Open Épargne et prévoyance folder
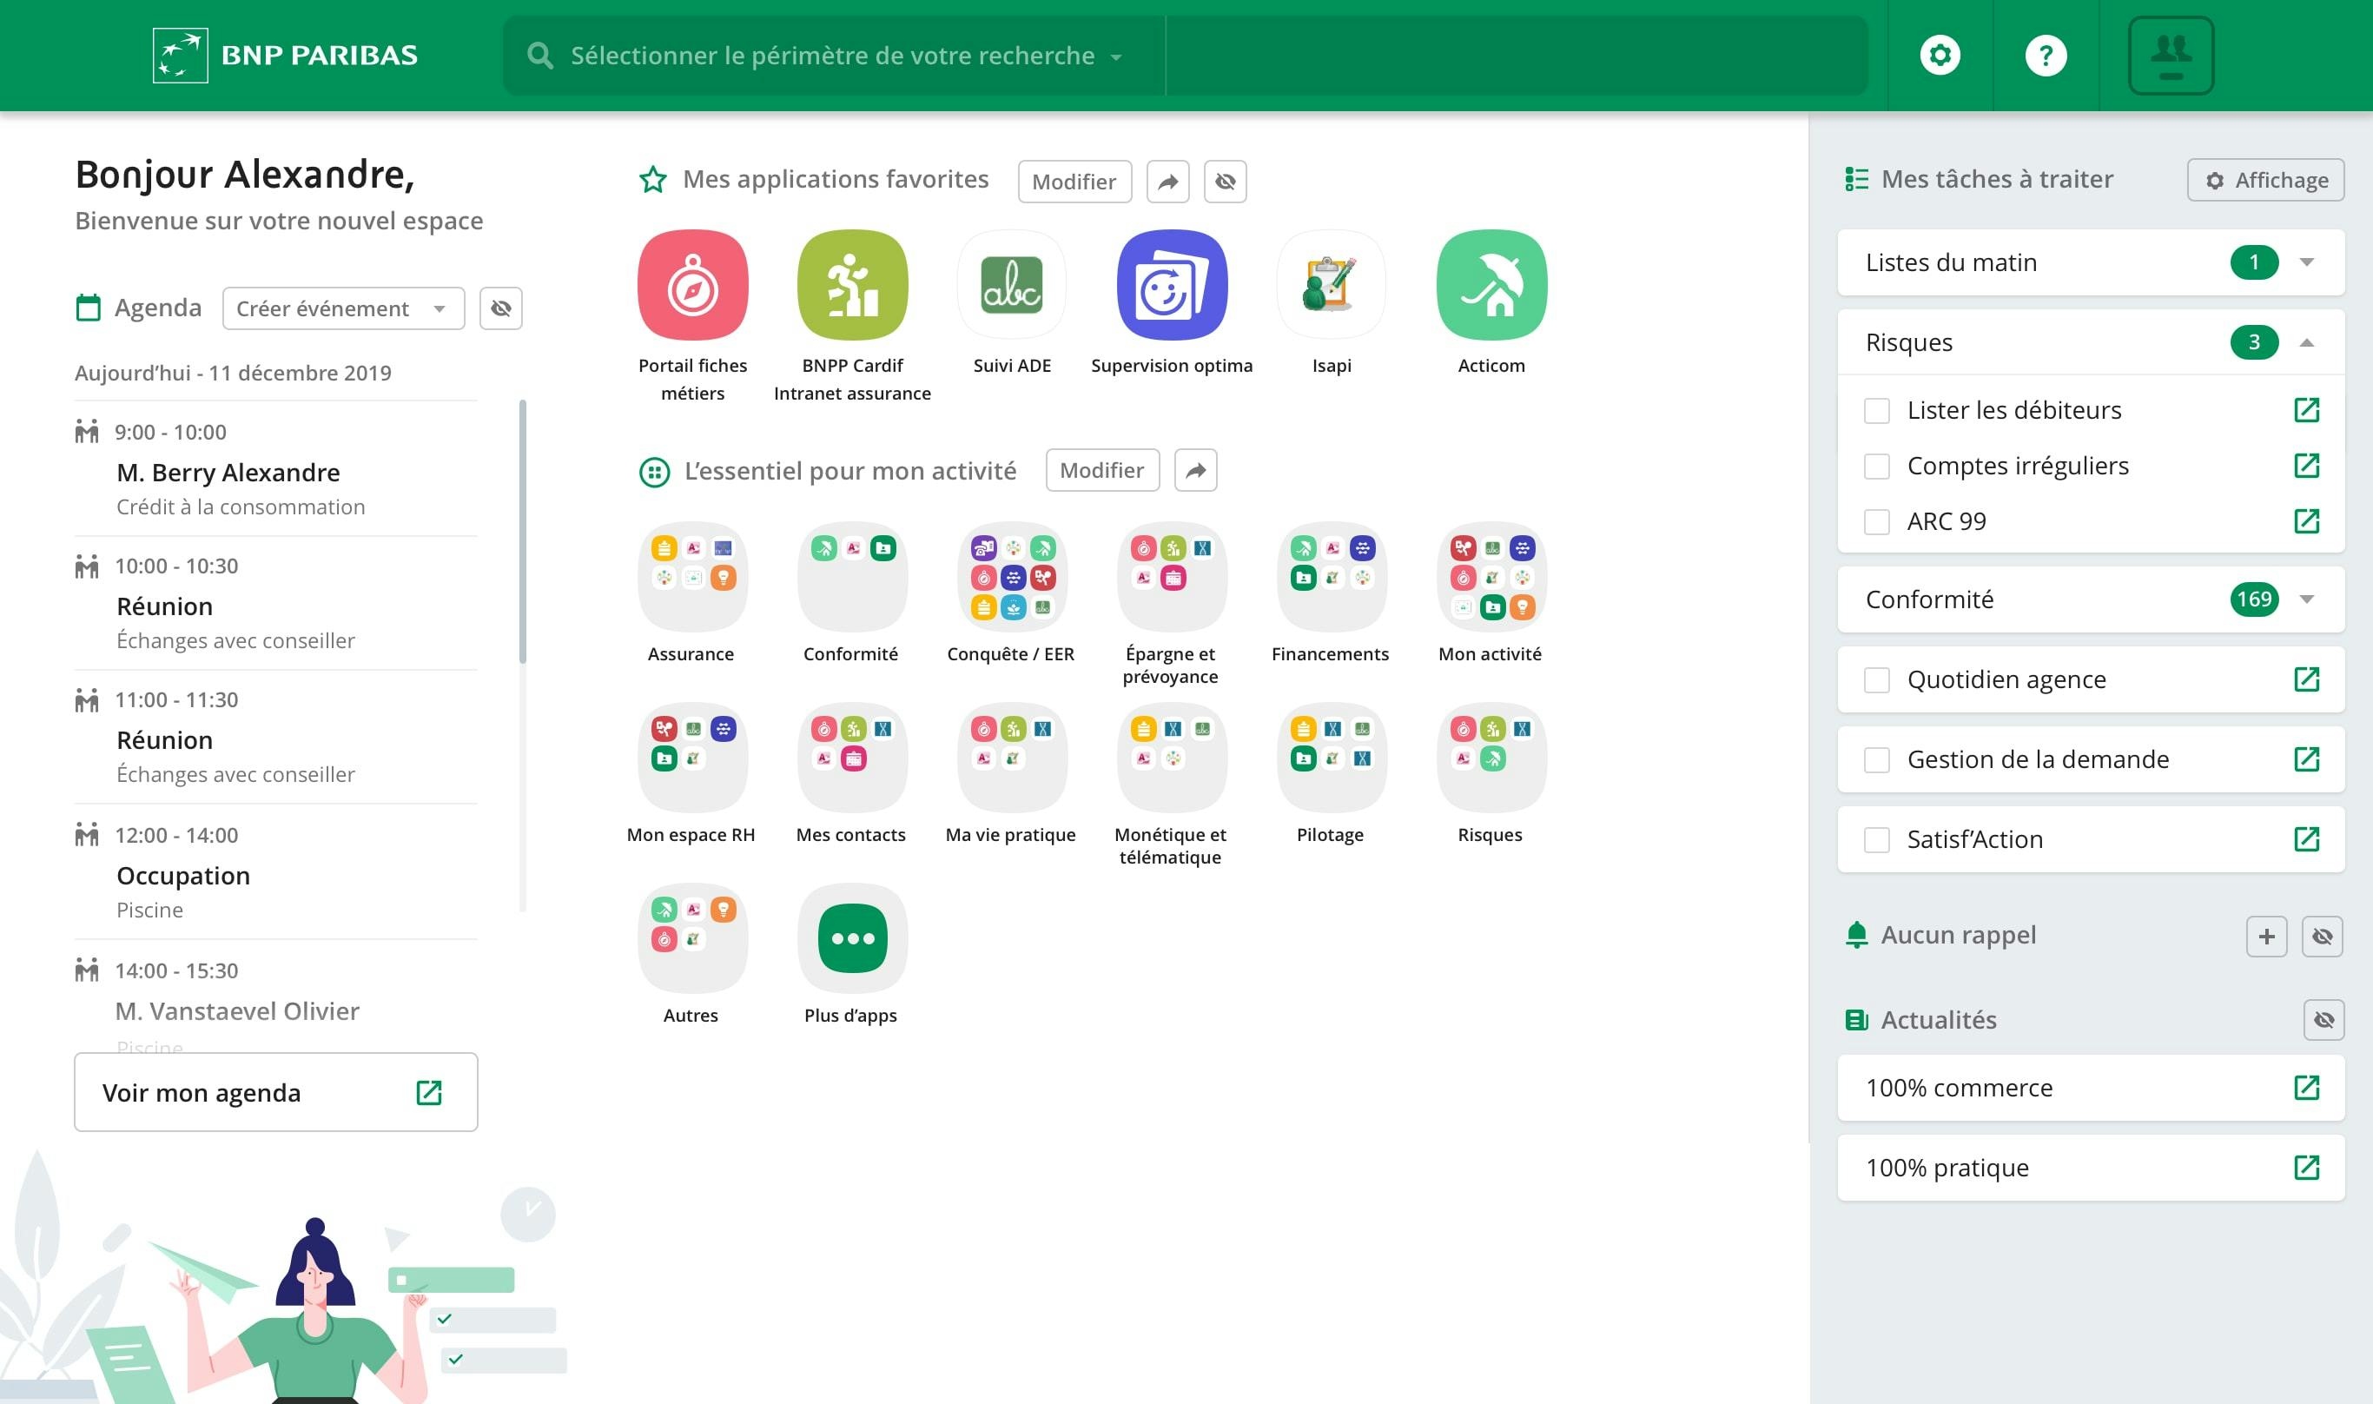2373x1404 pixels. (x=1172, y=577)
